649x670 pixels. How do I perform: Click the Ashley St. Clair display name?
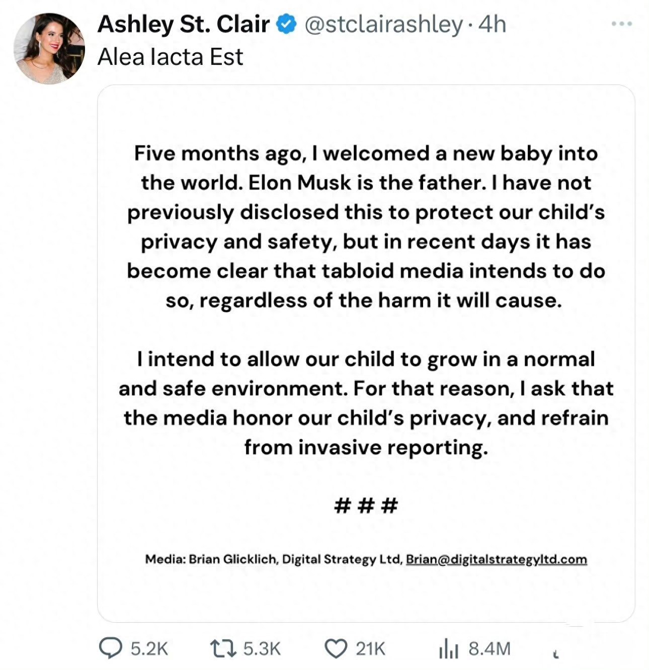(x=184, y=24)
